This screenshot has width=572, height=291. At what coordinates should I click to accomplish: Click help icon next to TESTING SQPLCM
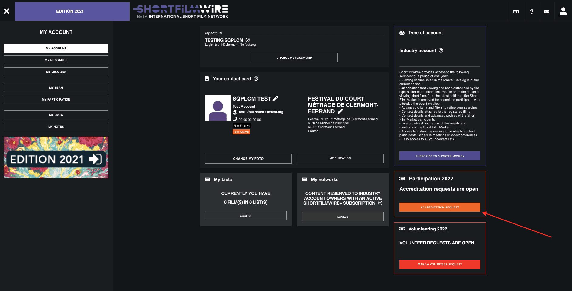click(x=248, y=40)
